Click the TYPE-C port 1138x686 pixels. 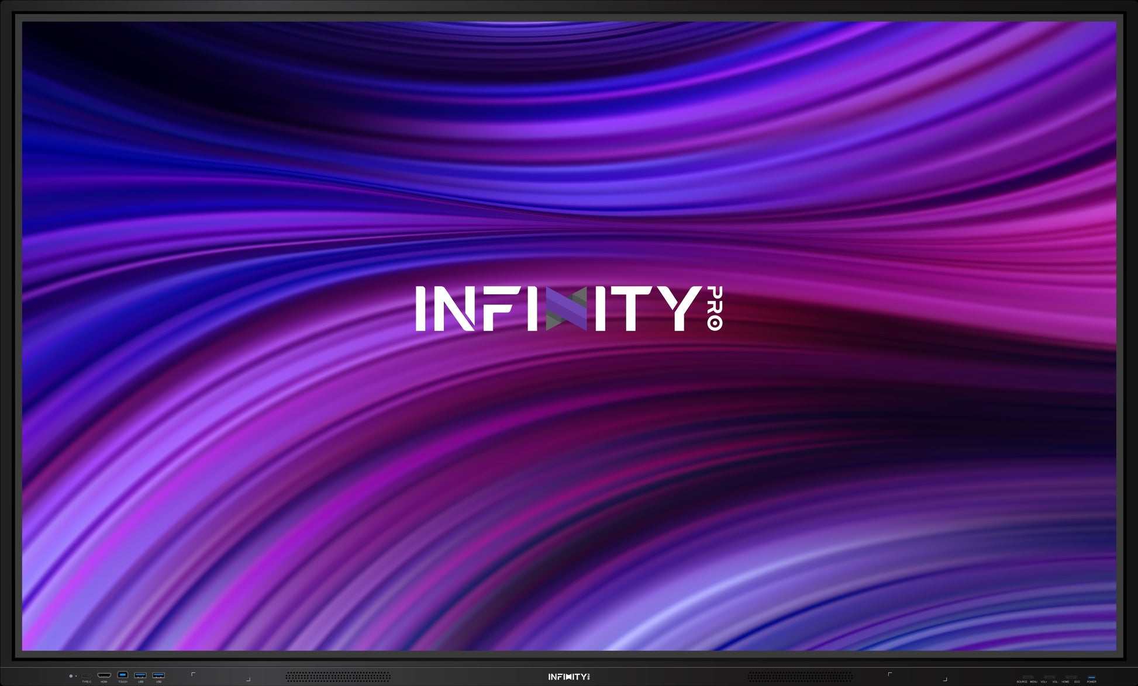tap(87, 675)
